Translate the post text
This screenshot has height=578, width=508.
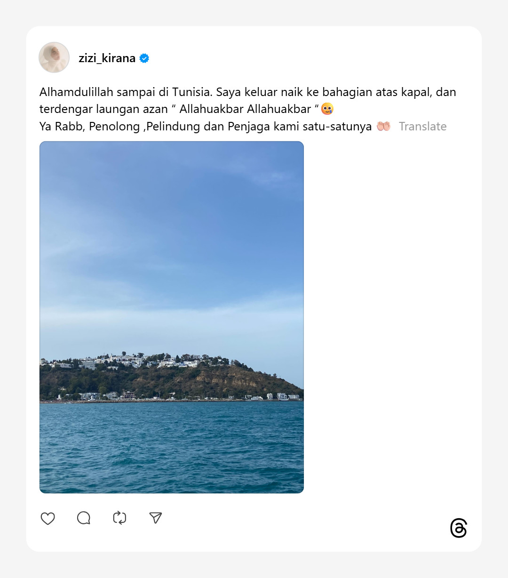tap(423, 126)
